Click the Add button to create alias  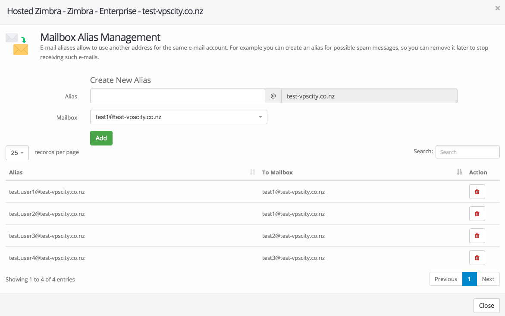(101, 138)
